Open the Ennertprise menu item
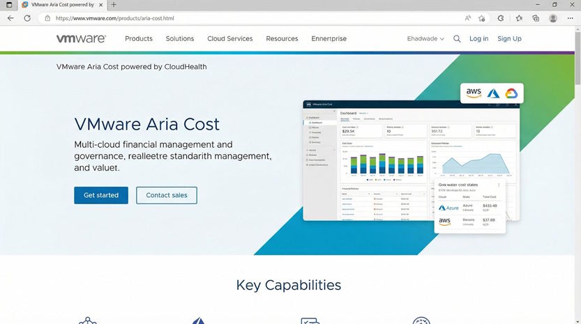This screenshot has width=581, height=324. pos(329,38)
